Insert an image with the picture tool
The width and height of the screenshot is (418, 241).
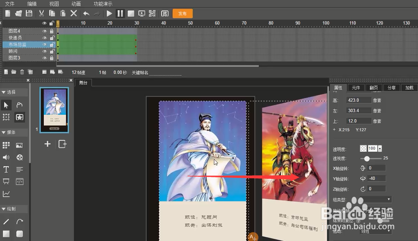tap(19, 145)
